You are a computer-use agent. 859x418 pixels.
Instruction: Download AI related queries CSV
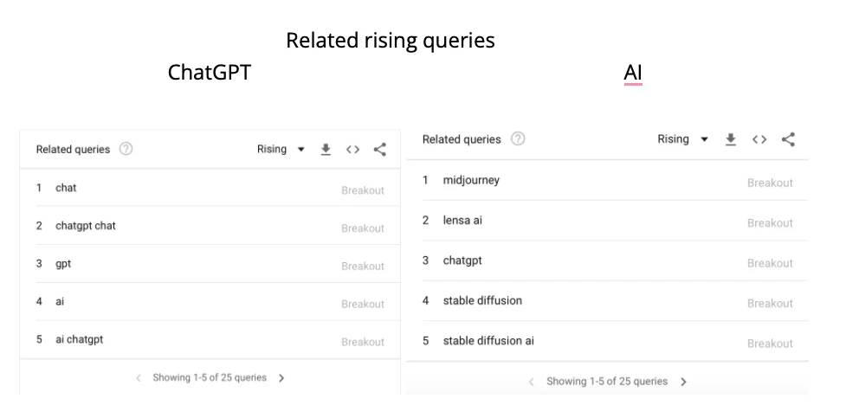point(731,139)
